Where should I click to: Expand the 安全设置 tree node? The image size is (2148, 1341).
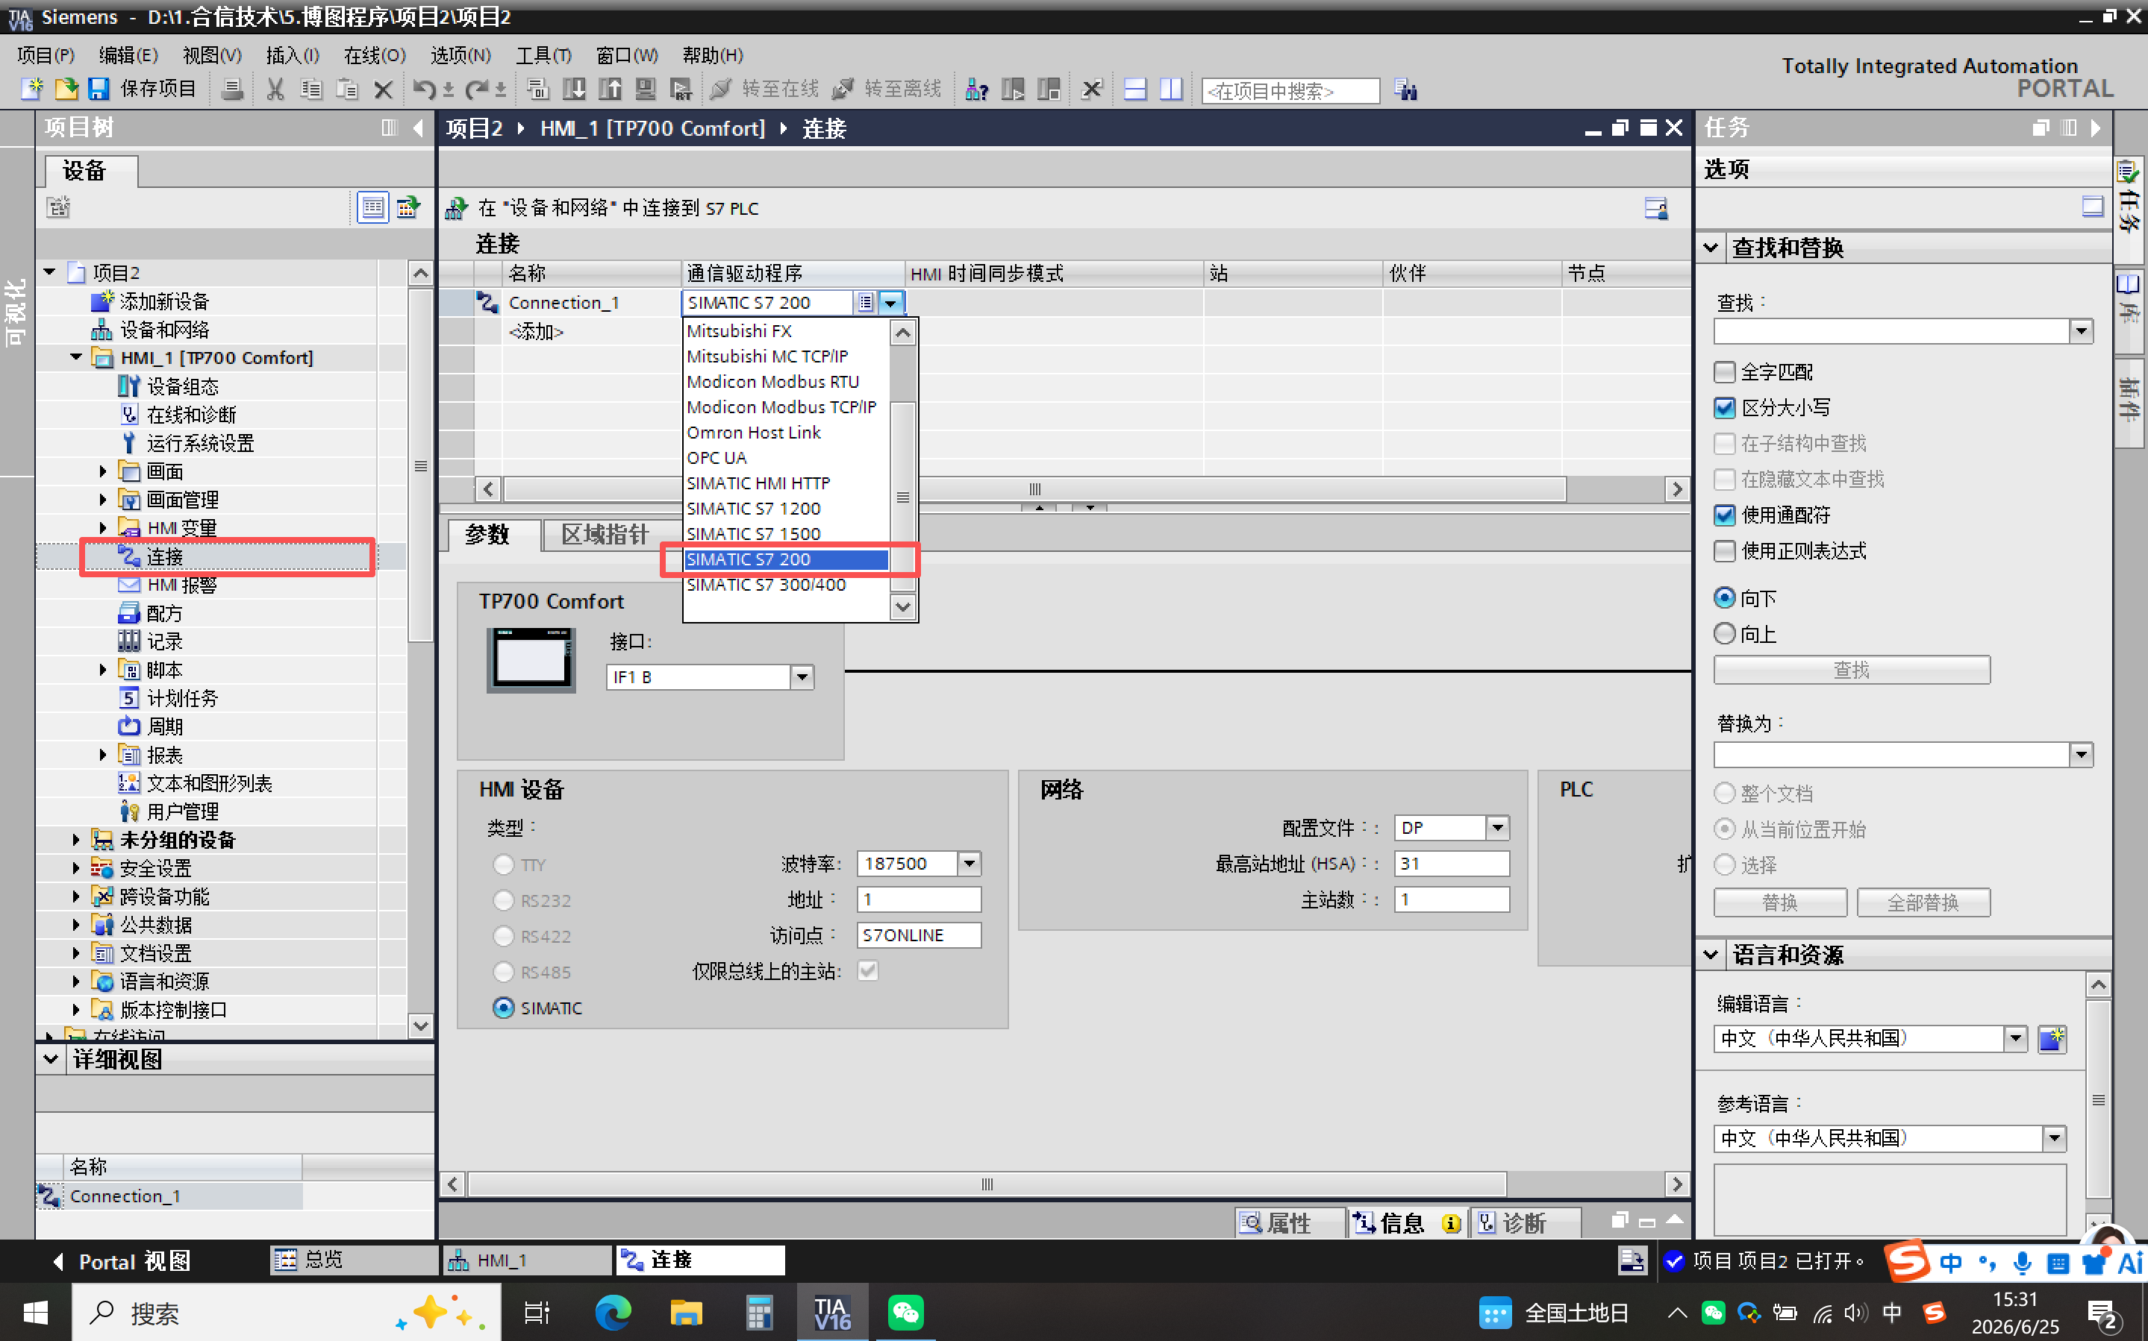(x=76, y=868)
